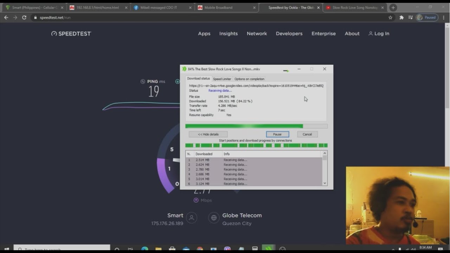Select connection row 3 with 2.780 MB
Viewport: 450px width, 253px height.
[253, 169]
